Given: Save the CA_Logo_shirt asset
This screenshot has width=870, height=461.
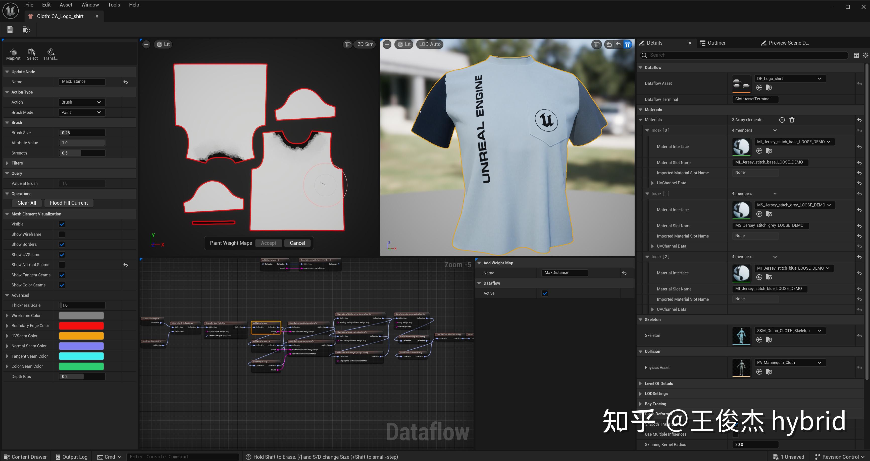Looking at the screenshot, I should click(10, 30).
